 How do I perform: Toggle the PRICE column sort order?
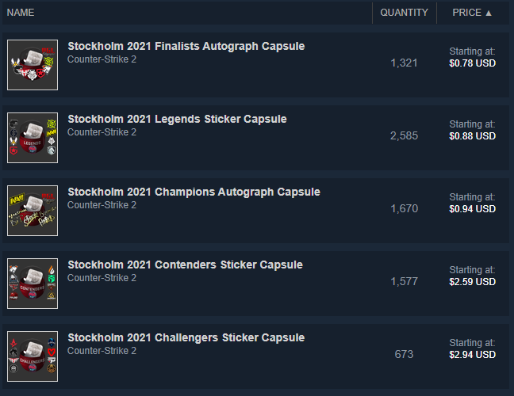tap(472, 13)
